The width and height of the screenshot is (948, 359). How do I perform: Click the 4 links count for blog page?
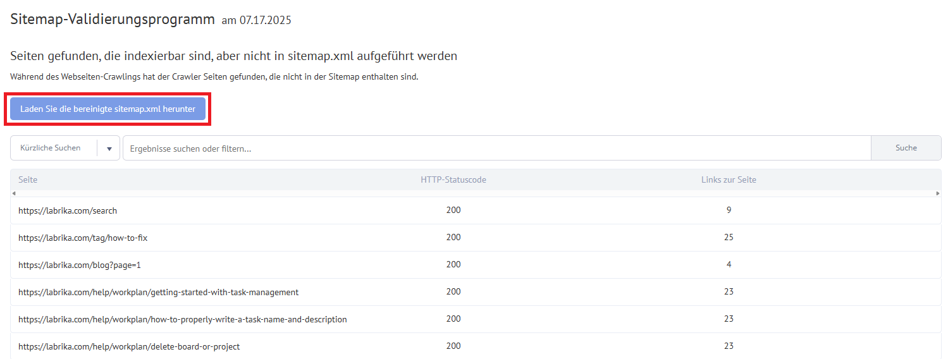pos(729,264)
